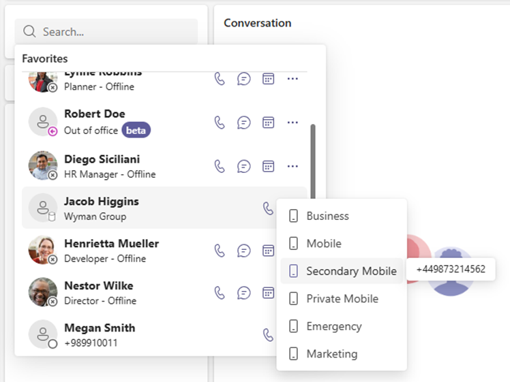510x382 pixels.
Task: Call Nestor Wilke via phone icon
Action: (220, 293)
